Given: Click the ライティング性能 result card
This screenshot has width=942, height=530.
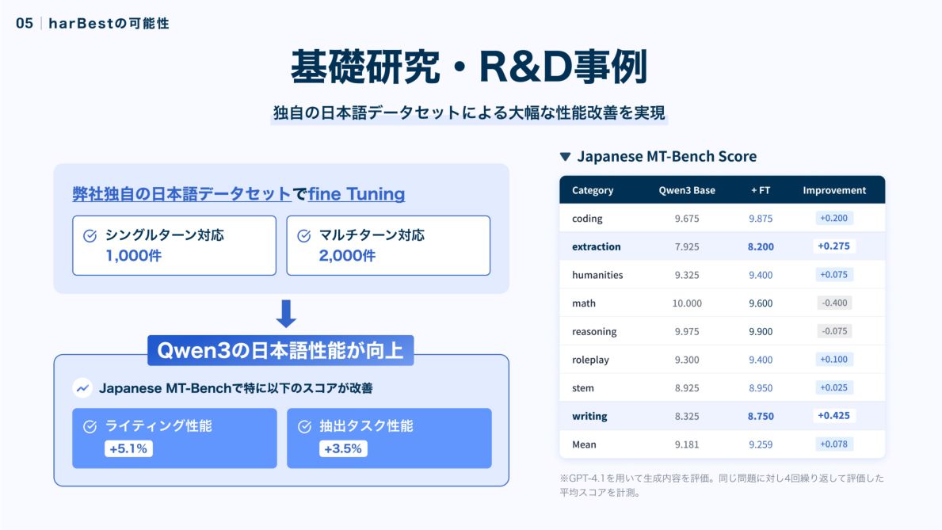Looking at the screenshot, I should click(174, 438).
